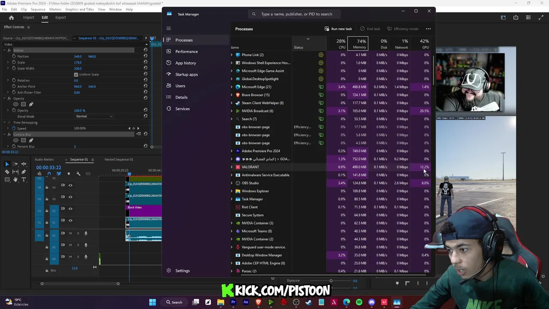This screenshot has width=549, height=309.
Task: Select the Black Video clip on timeline
Action: tap(144, 210)
